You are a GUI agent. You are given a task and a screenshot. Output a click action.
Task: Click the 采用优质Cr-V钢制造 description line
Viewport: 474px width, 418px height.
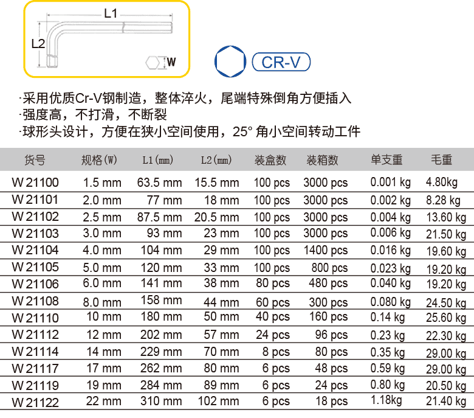click(185, 99)
